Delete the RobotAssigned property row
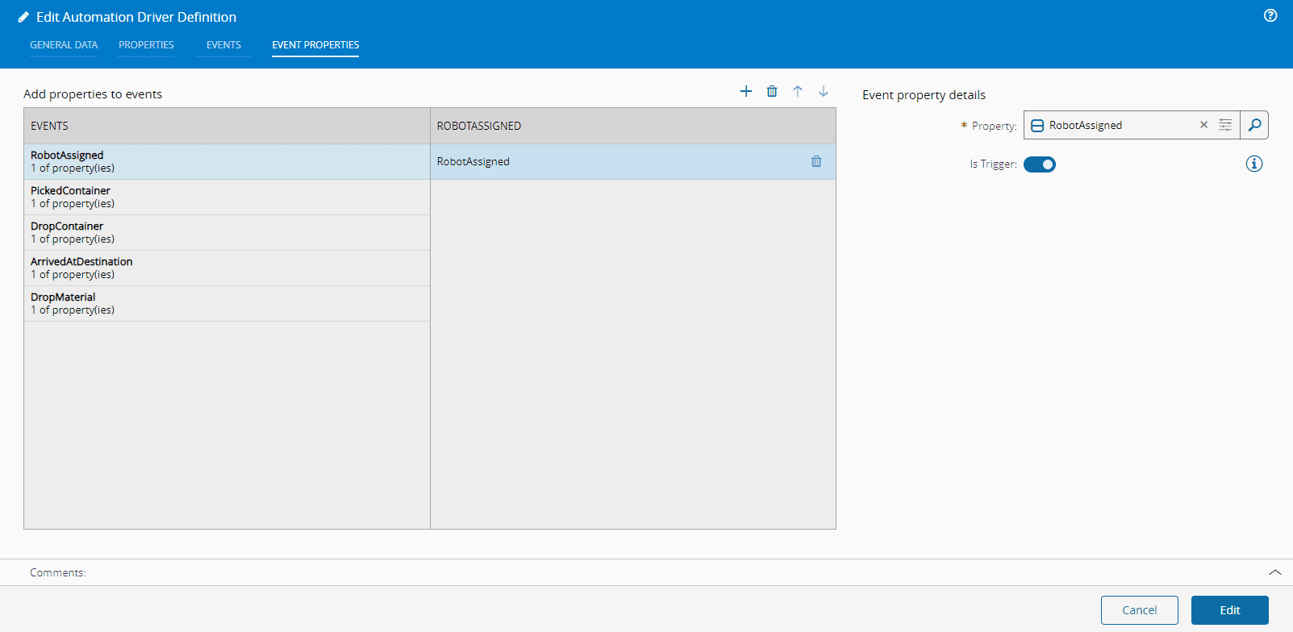This screenshot has width=1293, height=632. click(x=816, y=161)
